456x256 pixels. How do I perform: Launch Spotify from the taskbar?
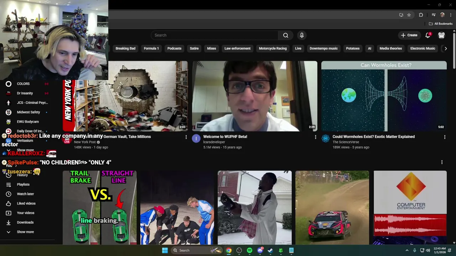click(x=249, y=250)
